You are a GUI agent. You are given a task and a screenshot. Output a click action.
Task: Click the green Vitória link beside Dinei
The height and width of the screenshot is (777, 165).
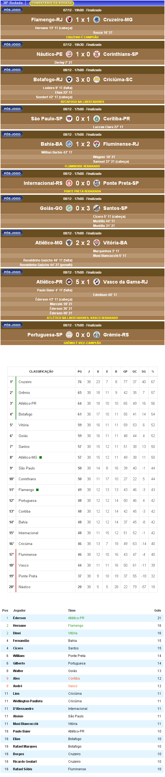73,633
